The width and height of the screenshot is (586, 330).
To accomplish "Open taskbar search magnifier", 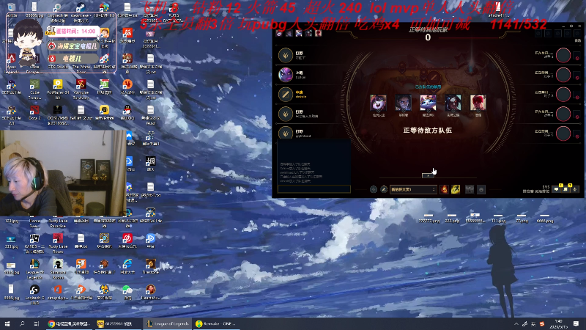I will (x=22, y=323).
